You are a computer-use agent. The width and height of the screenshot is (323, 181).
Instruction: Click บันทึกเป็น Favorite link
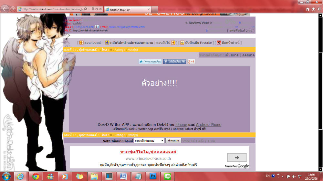(x=198, y=43)
